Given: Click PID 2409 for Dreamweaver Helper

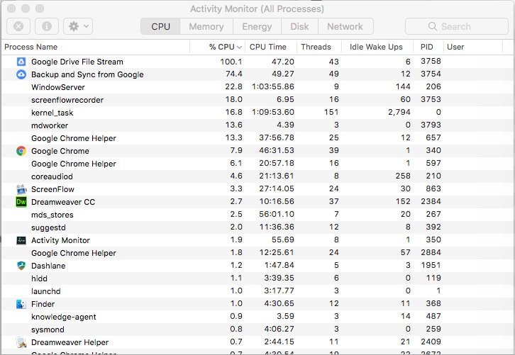Looking at the screenshot, I should pos(431,342).
